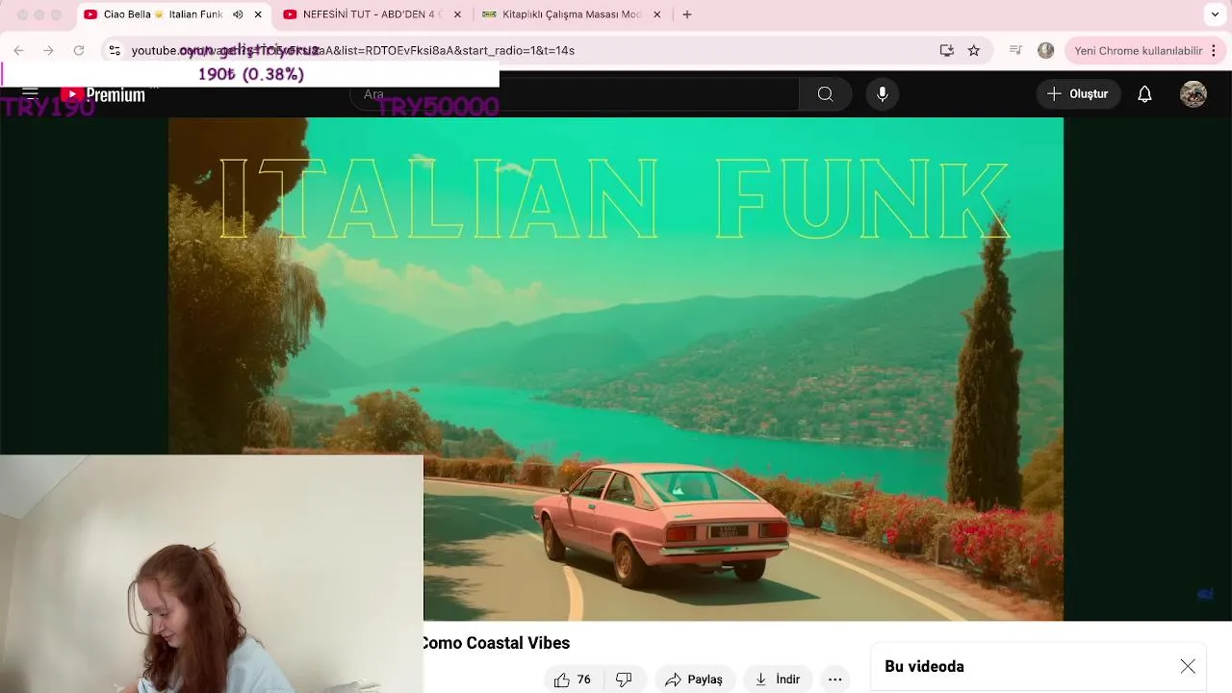Open Chrome three-dot menu
Image resolution: width=1232 pixels, height=693 pixels.
[x=1215, y=50]
